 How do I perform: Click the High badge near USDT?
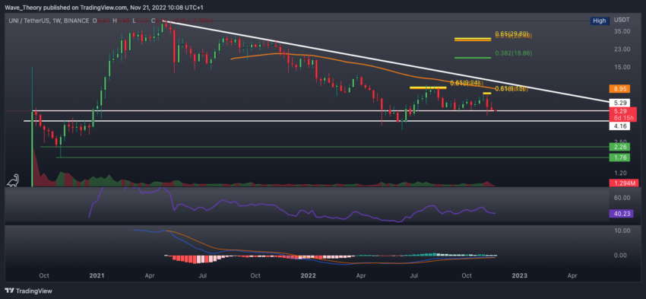pyautogui.click(x=600, y=21)
